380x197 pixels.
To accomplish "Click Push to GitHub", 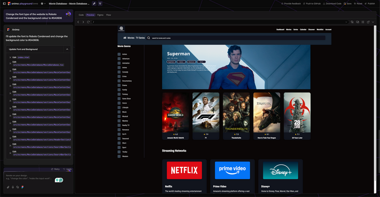I will 312,4.
